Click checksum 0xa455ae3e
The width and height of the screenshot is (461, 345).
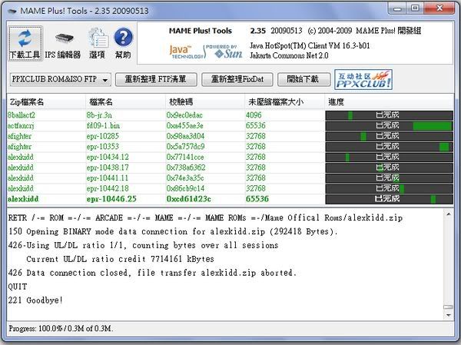[x=184, y=125]
